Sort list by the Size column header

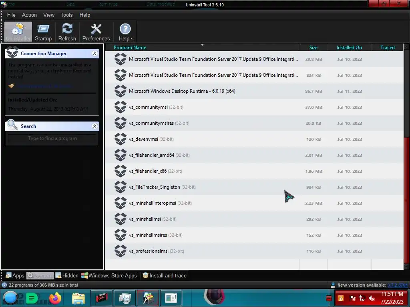(x=313, y=48)
